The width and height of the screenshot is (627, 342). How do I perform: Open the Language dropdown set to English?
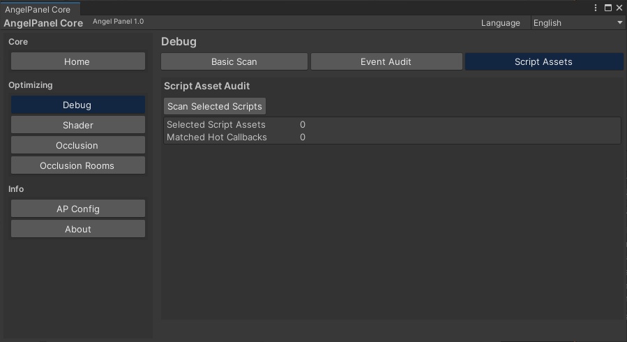[x=578, y=23]
